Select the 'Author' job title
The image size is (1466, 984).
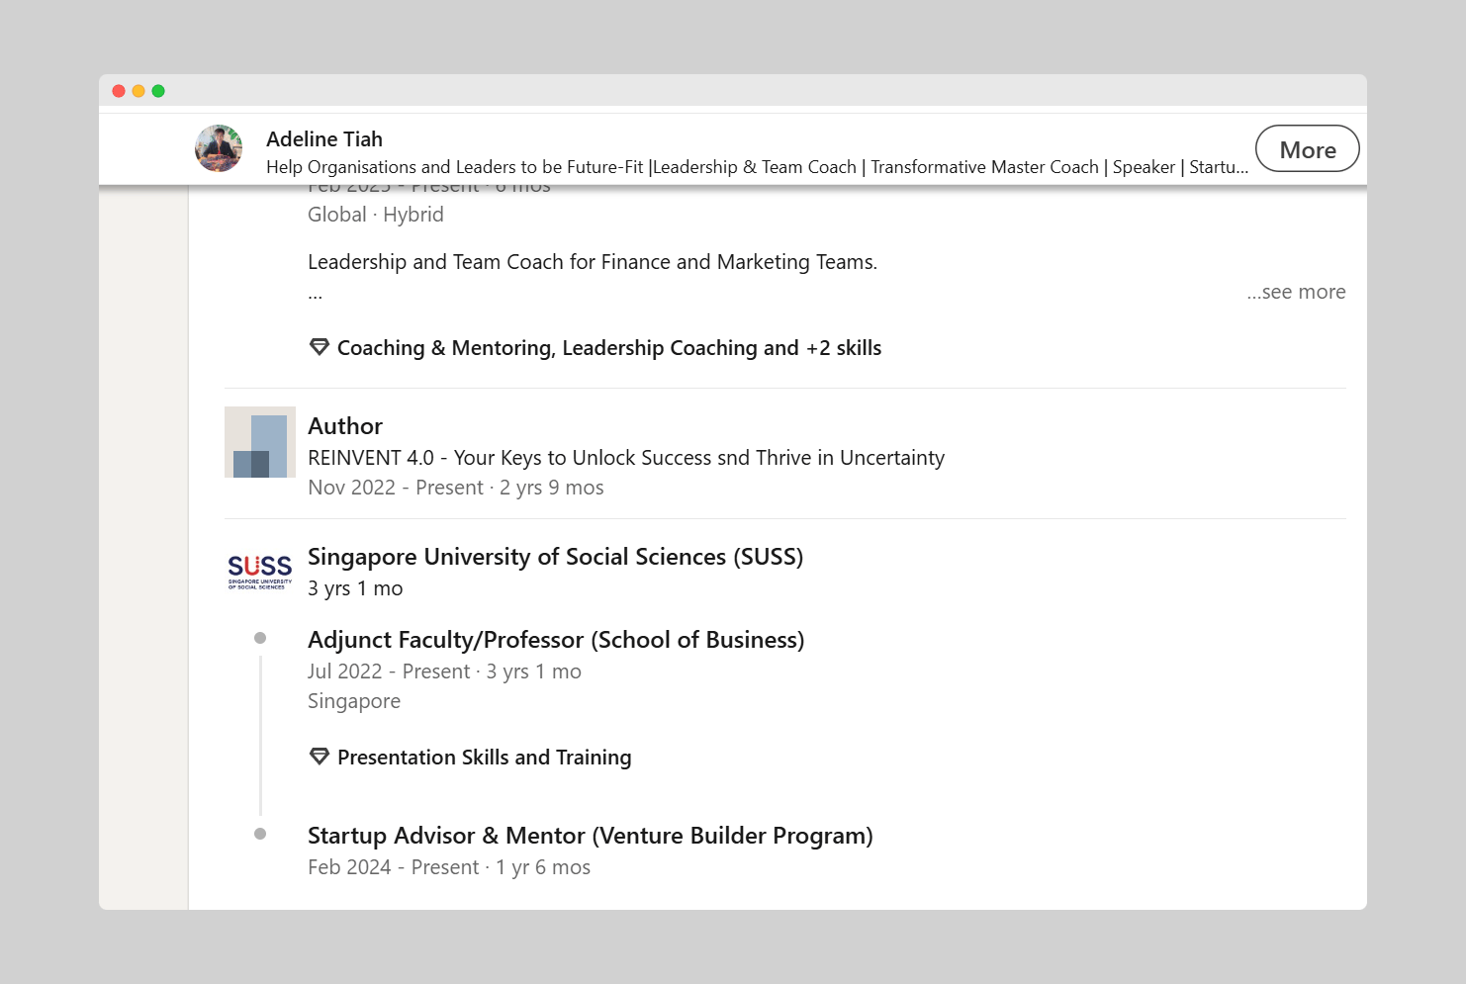coord(345,426)
